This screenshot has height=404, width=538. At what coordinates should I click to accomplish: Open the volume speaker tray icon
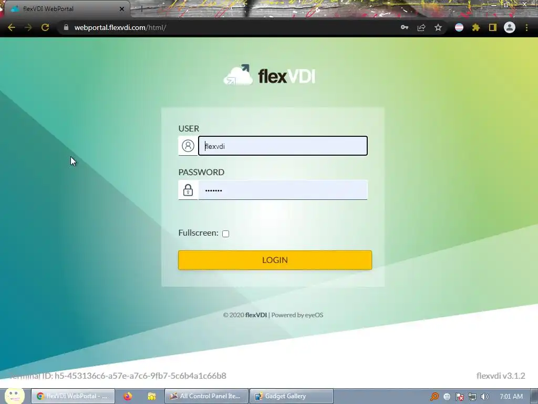[484, 397]
